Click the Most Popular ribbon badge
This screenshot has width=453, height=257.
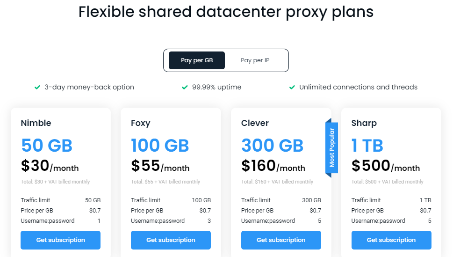pyautogui.click(x=331, y=147)
